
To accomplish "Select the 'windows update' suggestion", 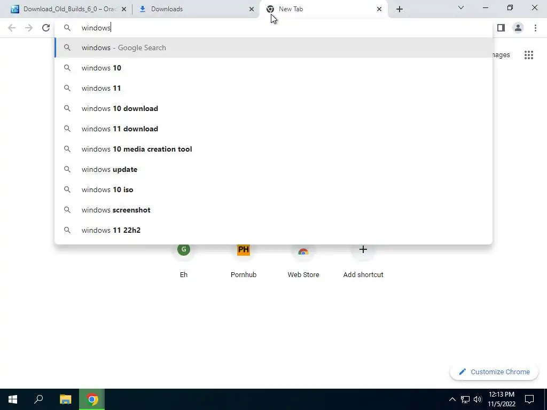I will pyautogui.click(x=273, y=169).
